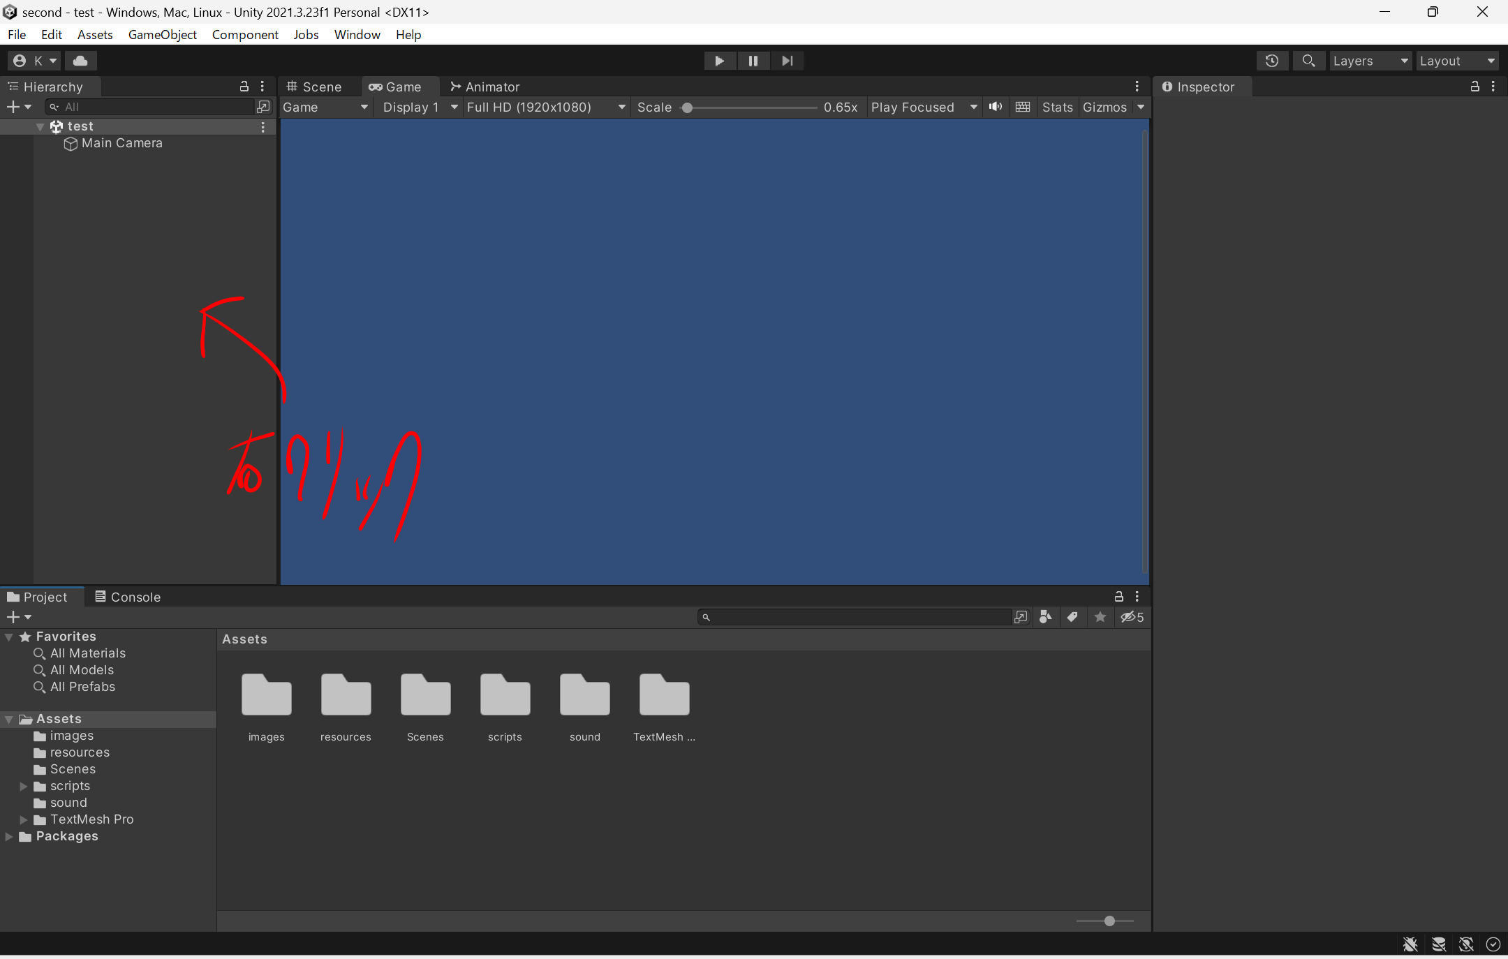1508x959 pixels.
Task: Click the Search by Type icon
Action: point(1045,617)
